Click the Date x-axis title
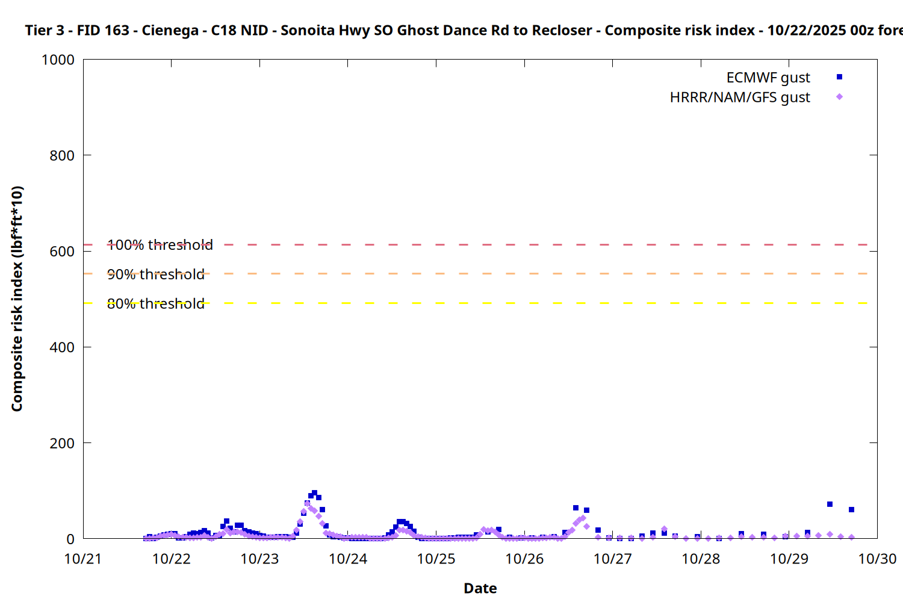The width and height of the screenshot is (903, 602). click(x=480, y=588)
